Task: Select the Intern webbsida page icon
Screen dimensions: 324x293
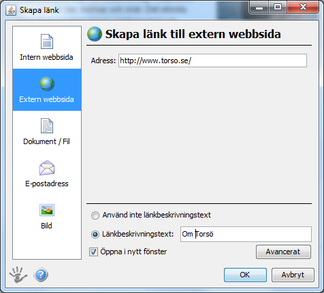Action: point(47,41)
